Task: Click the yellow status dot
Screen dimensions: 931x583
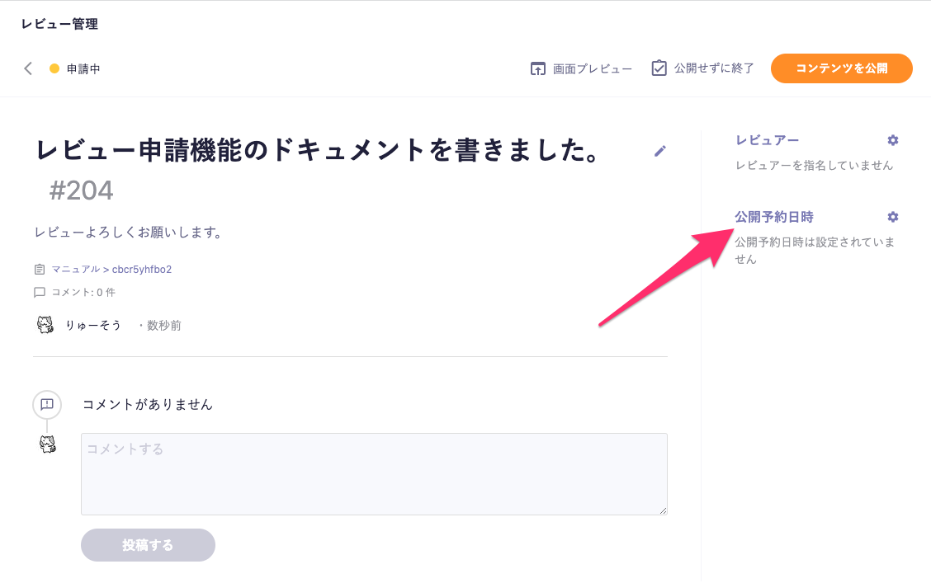Action: (54, 68)
